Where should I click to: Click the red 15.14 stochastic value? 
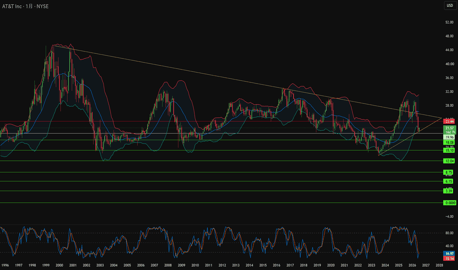(449, 258)
